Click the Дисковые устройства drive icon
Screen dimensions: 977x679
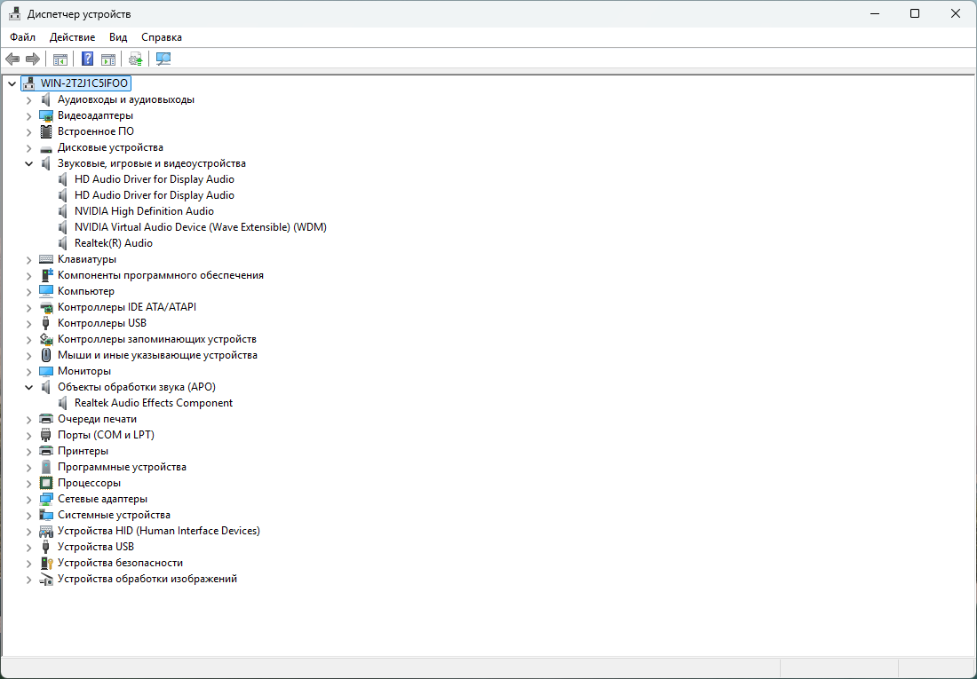[46, 148]
